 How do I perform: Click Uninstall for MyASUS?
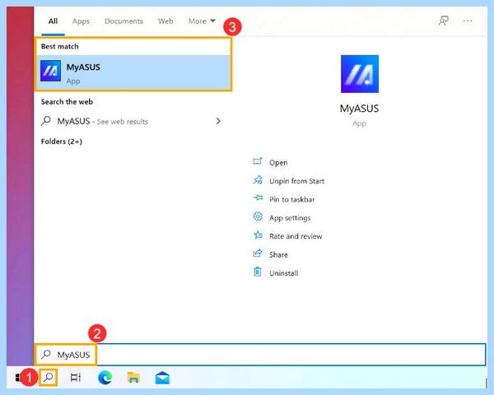pos(283,273)
